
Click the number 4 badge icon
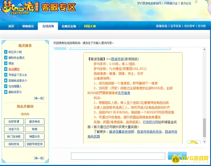6,69
